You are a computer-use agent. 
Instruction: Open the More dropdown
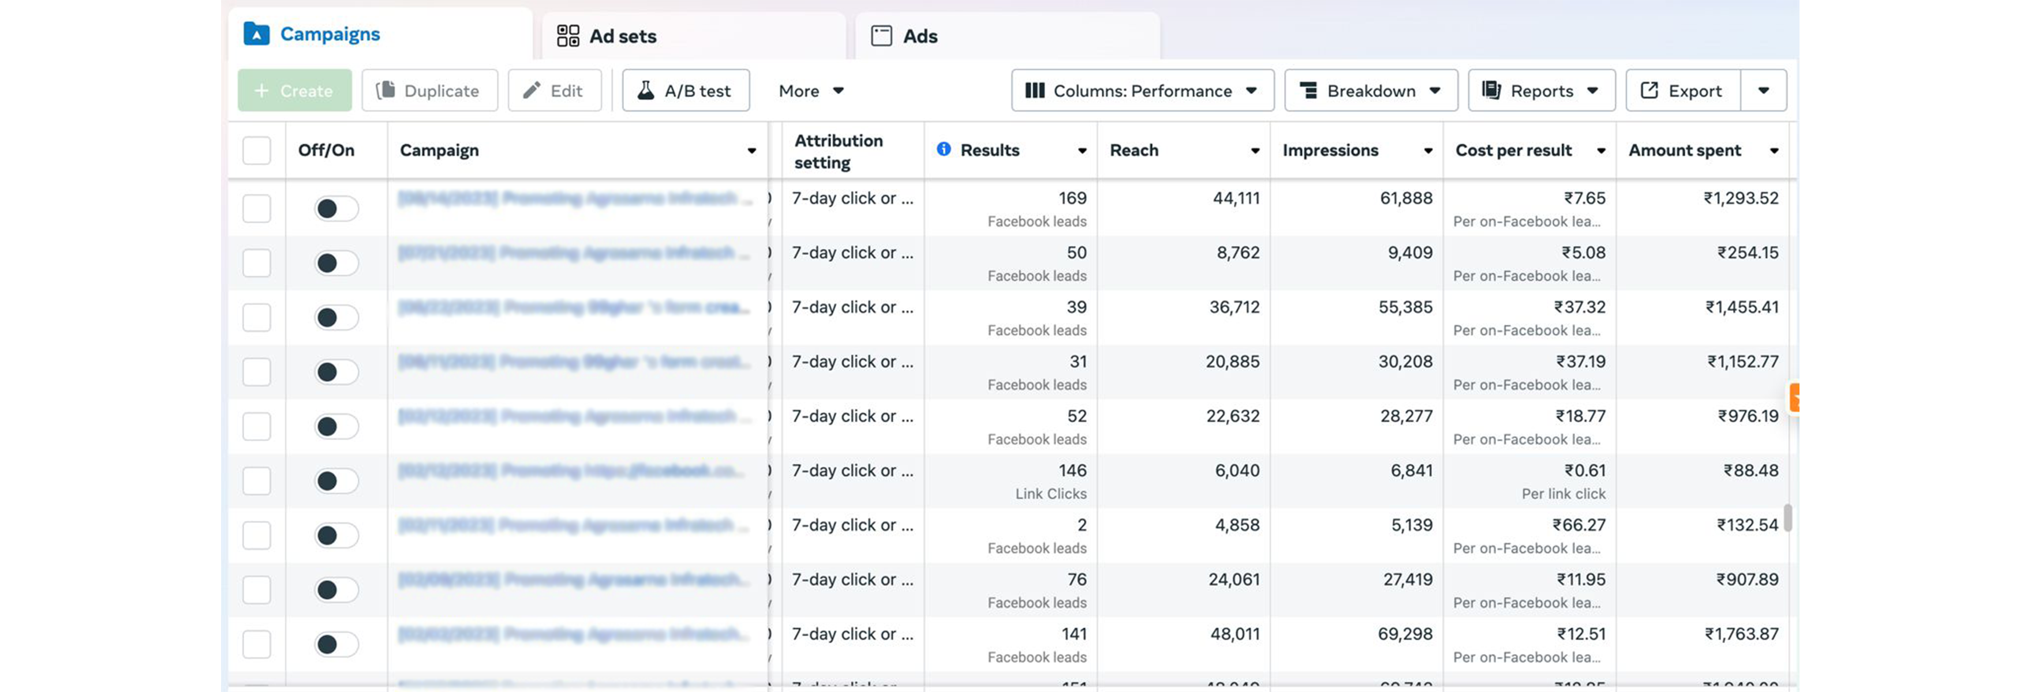tap(811, 90)
